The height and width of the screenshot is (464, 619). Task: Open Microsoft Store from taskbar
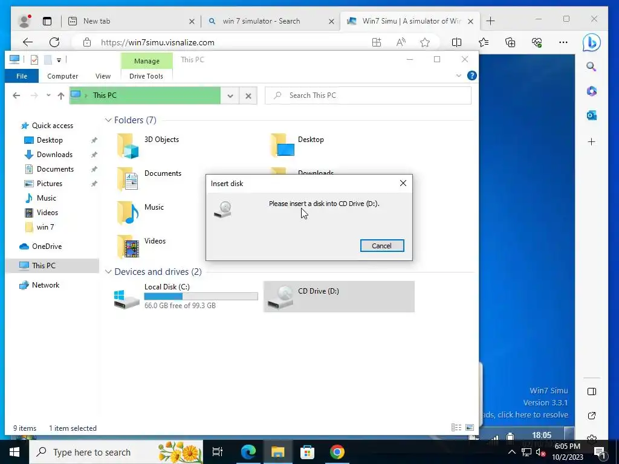pos(306,452)
